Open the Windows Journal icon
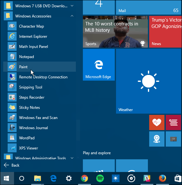 pyautogui.click(x=12, y=128)
